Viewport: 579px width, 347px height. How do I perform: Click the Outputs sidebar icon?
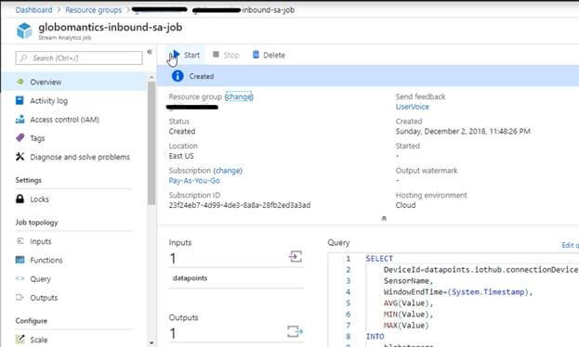click(x=20, y=297)
